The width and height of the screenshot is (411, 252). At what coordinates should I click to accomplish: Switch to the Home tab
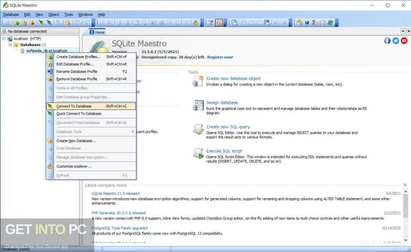(x=97, y=32)
